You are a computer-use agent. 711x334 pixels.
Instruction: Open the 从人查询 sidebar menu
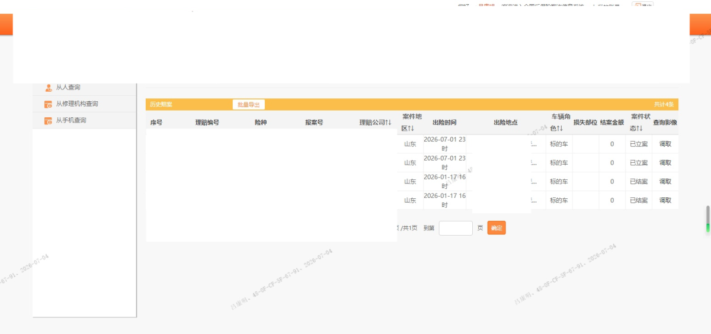(84, 88)
